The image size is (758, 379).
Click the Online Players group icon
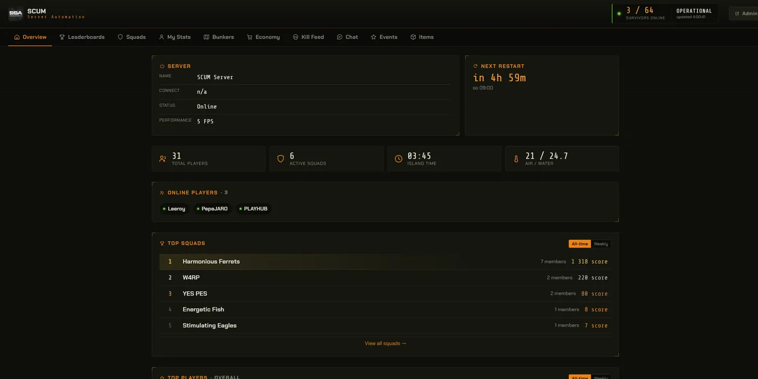pyautogui.click(x=162, y=193)
